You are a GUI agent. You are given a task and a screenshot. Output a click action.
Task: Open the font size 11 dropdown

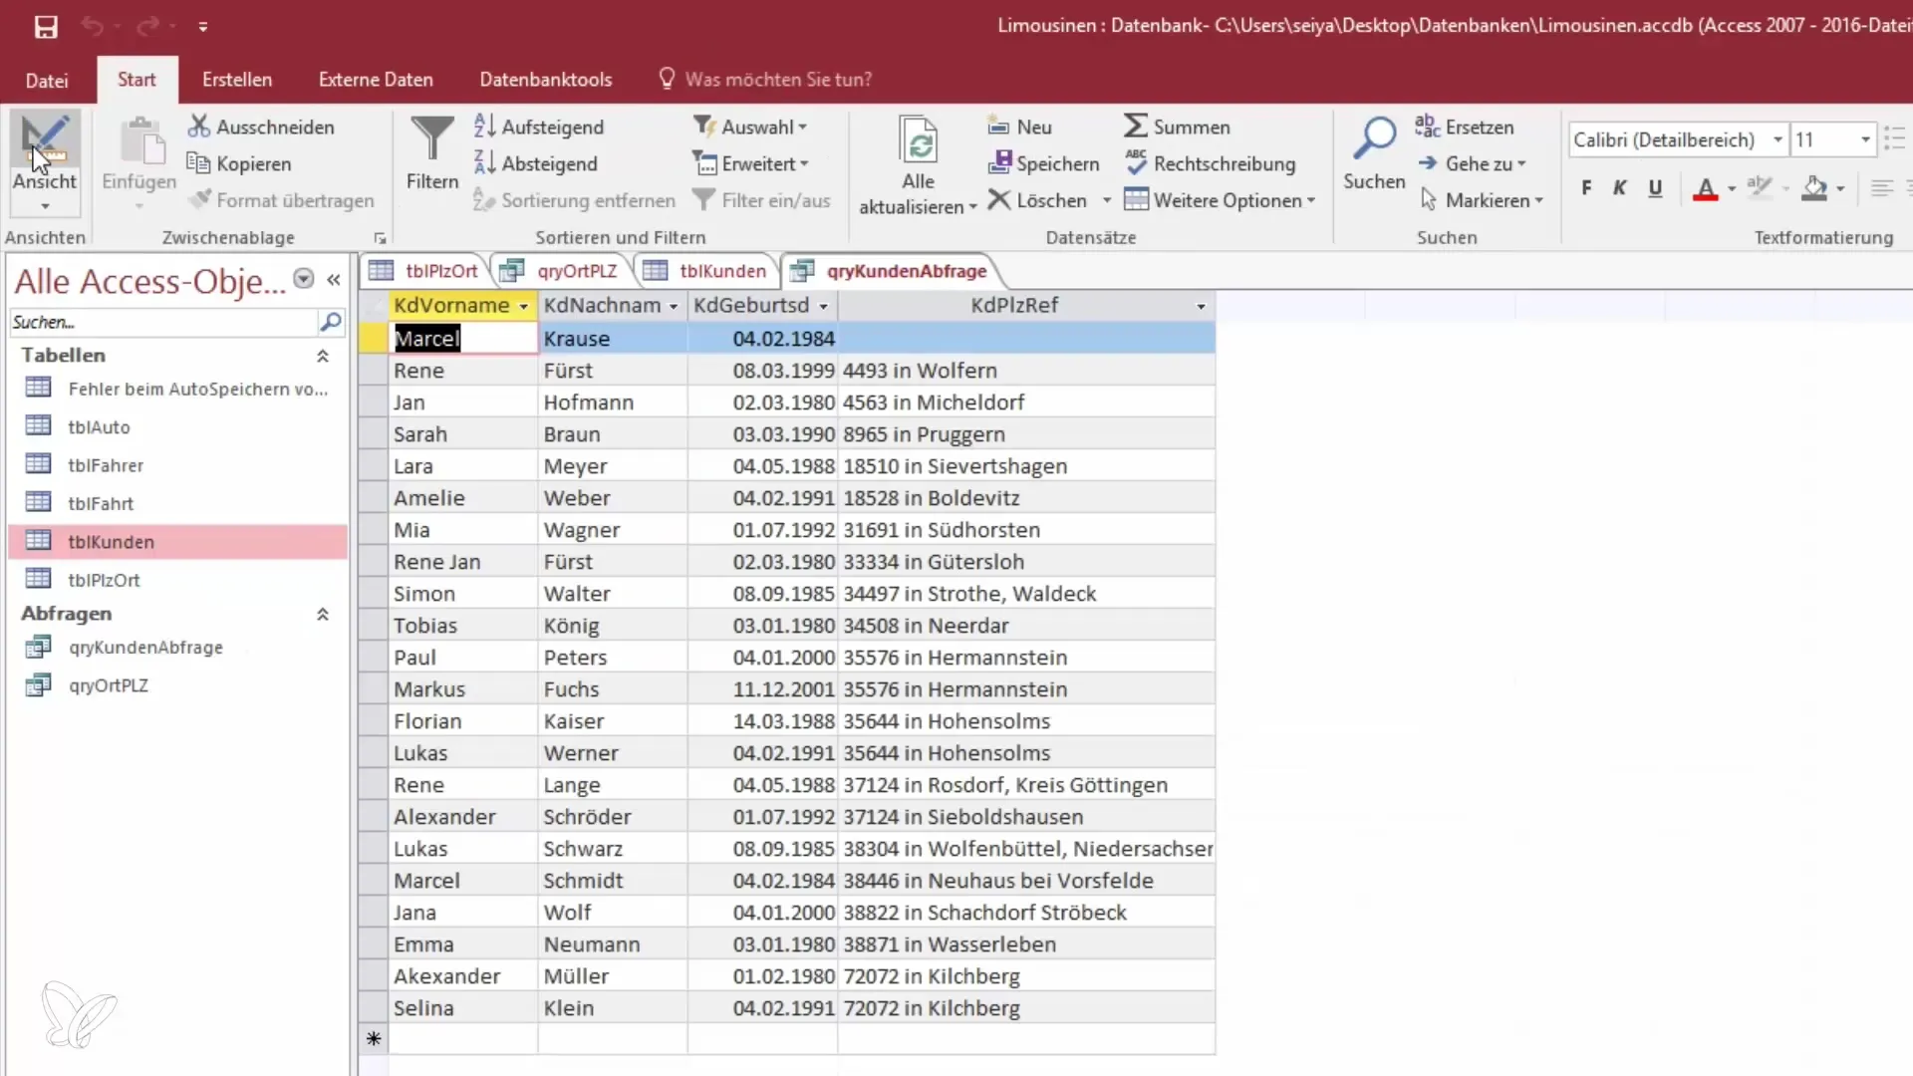click(x=1865, y=139)
